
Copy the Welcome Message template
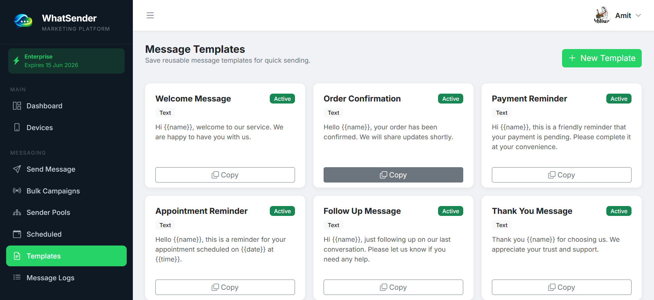tap(225, 175)
